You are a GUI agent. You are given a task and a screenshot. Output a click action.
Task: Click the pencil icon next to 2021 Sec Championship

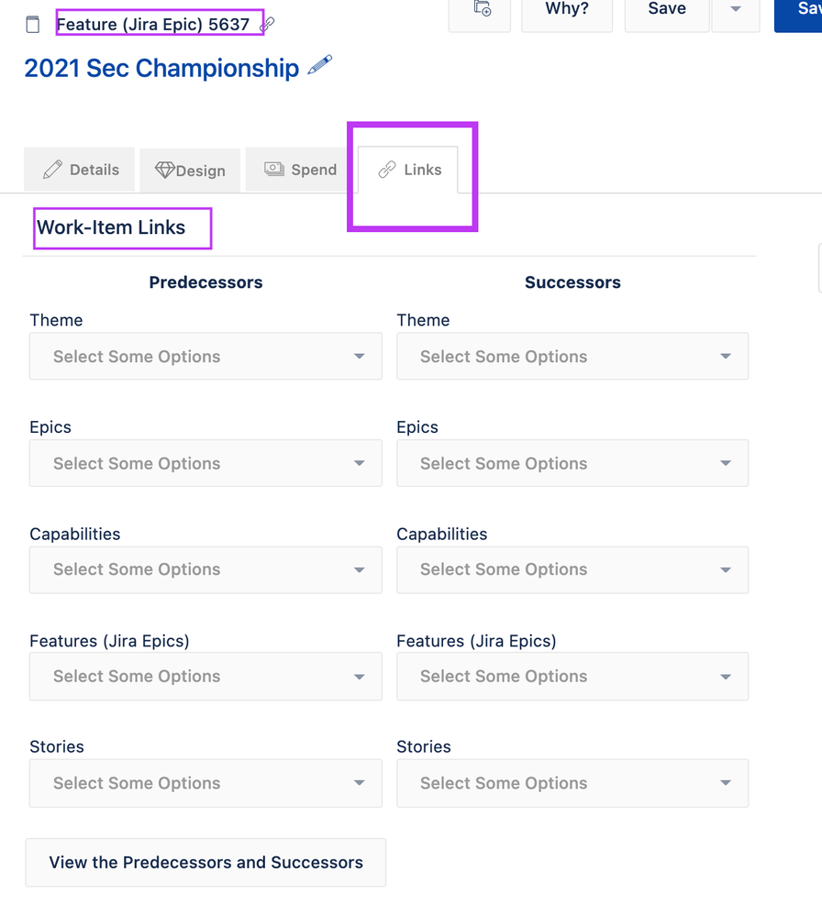click(x=319, y=66)
